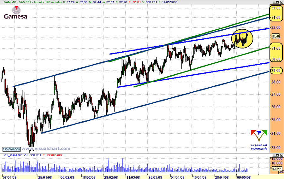Click the 28/02/08 date label

pyautogui.click(x=111, y=177)
